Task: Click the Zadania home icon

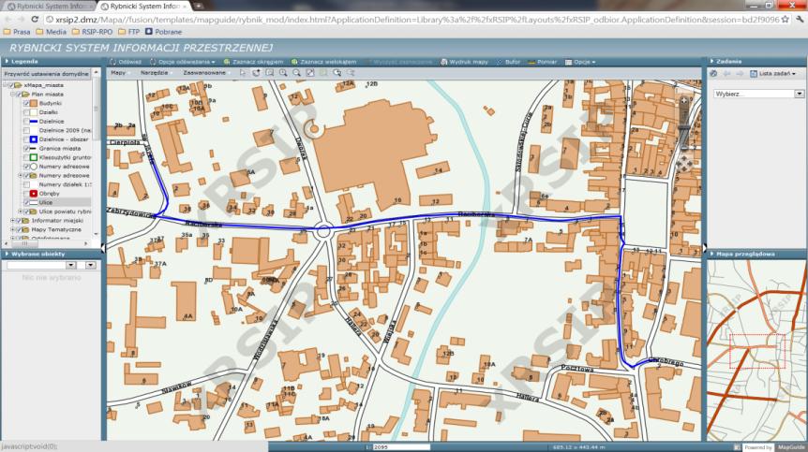Action: tap(713, 74)
